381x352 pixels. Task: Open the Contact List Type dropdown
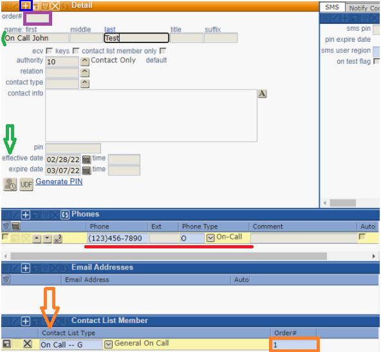point(108,344)
